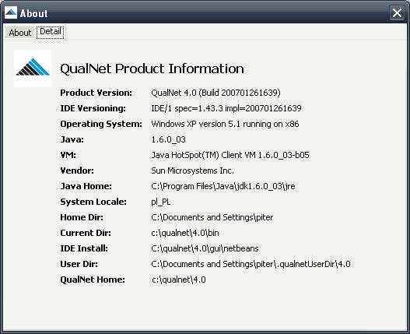Click the QualNet Home path value
The height and width of the screenshot is (334, 410).
tap(179, 280)
